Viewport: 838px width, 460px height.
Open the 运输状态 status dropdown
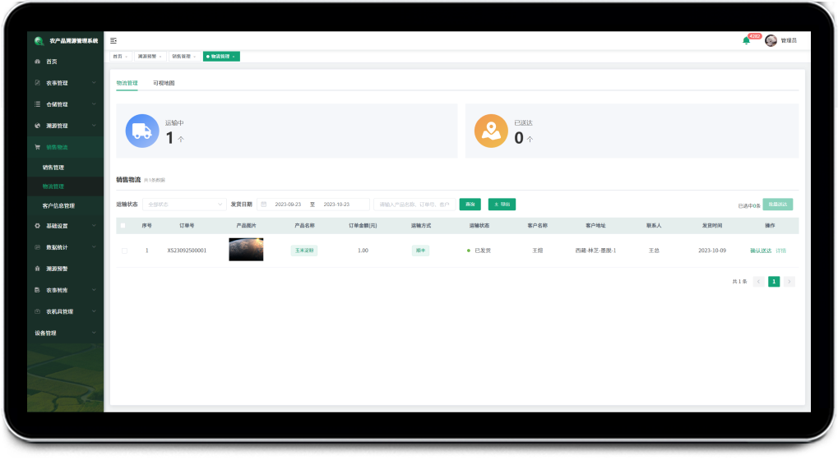coord(184,204)
